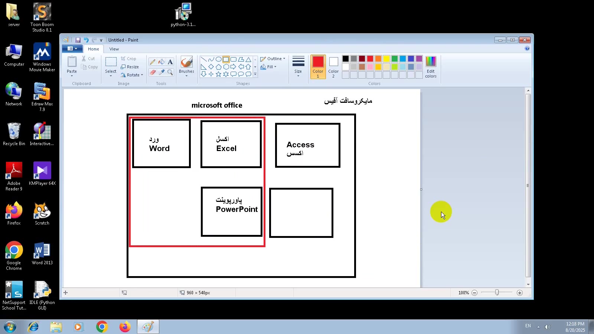The image size is (594, 334).
Task: Select the Magnifier tool
Action: point(170,72)
